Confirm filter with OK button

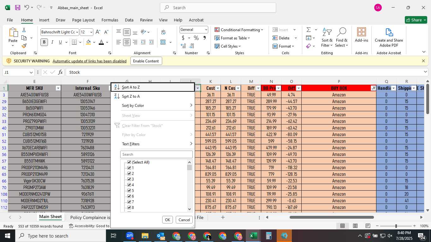[168, 220]
